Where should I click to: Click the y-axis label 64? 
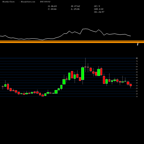pyautogui.click(x=137, y=69)
